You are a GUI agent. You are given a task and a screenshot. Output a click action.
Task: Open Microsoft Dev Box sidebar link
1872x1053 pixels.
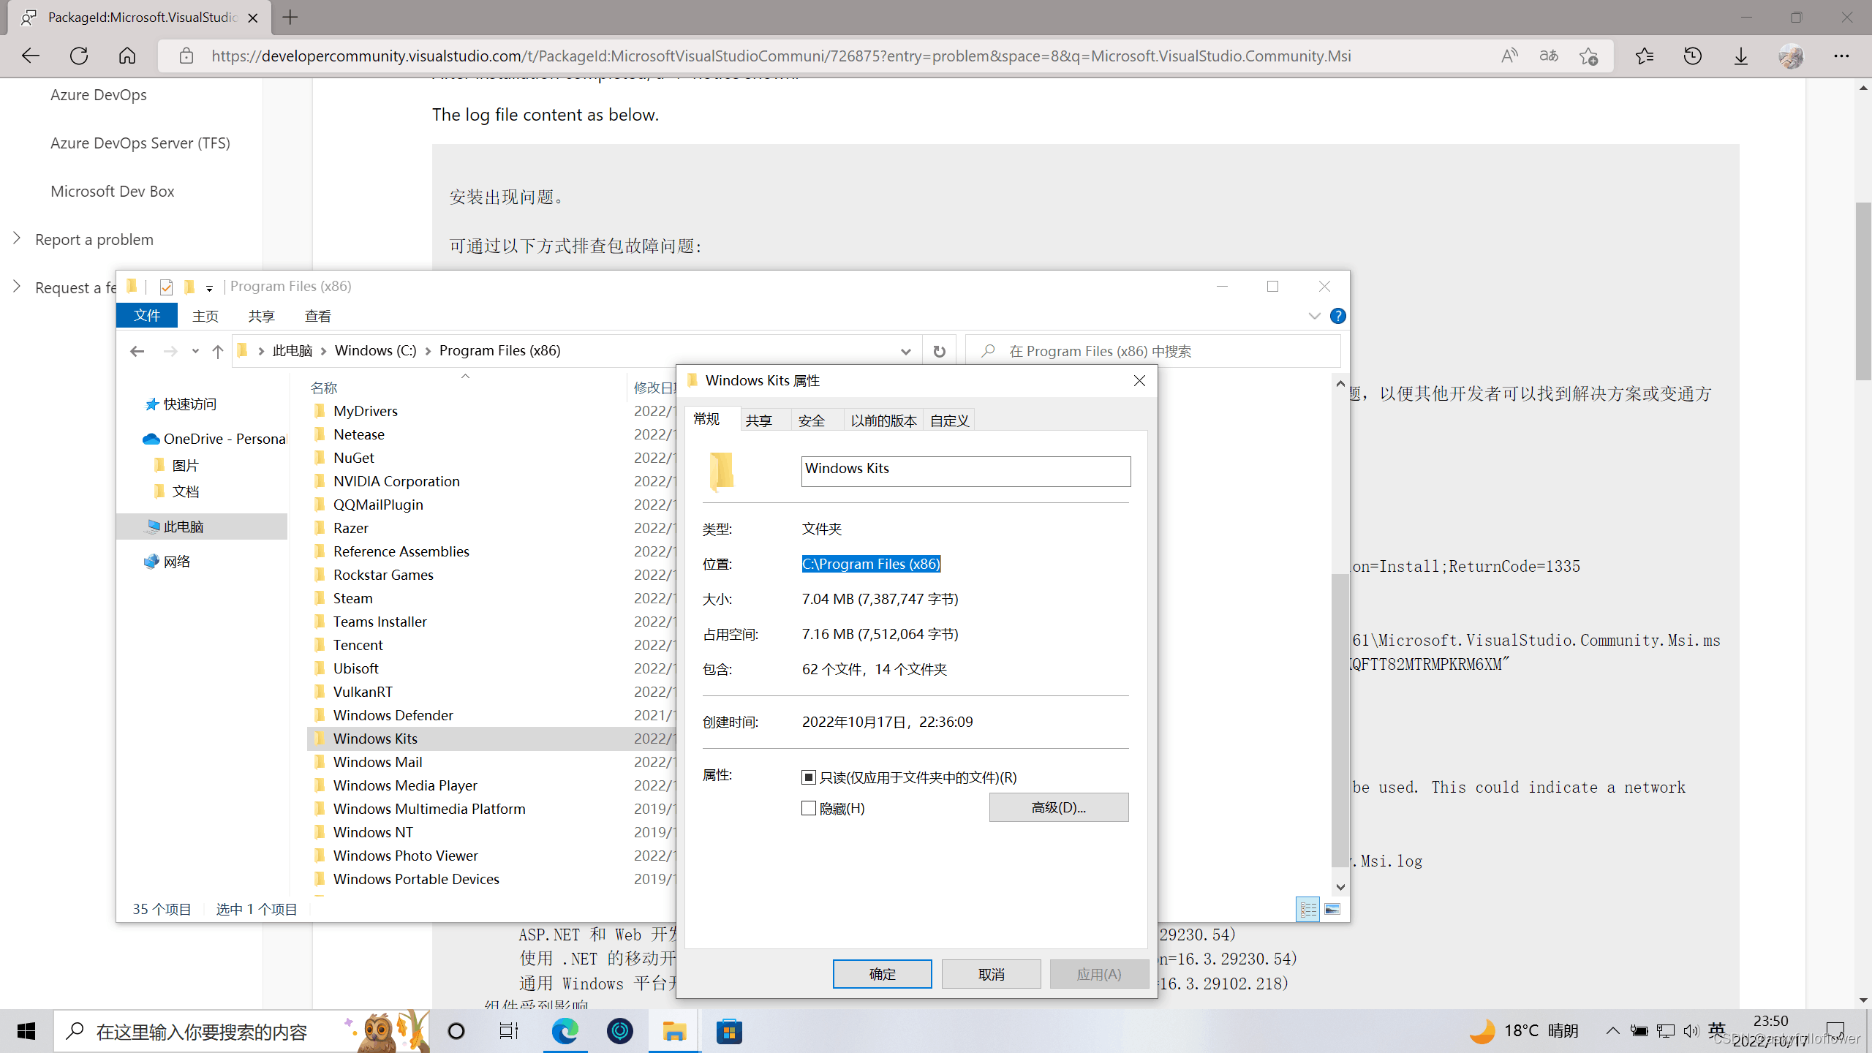coord(113,192)
